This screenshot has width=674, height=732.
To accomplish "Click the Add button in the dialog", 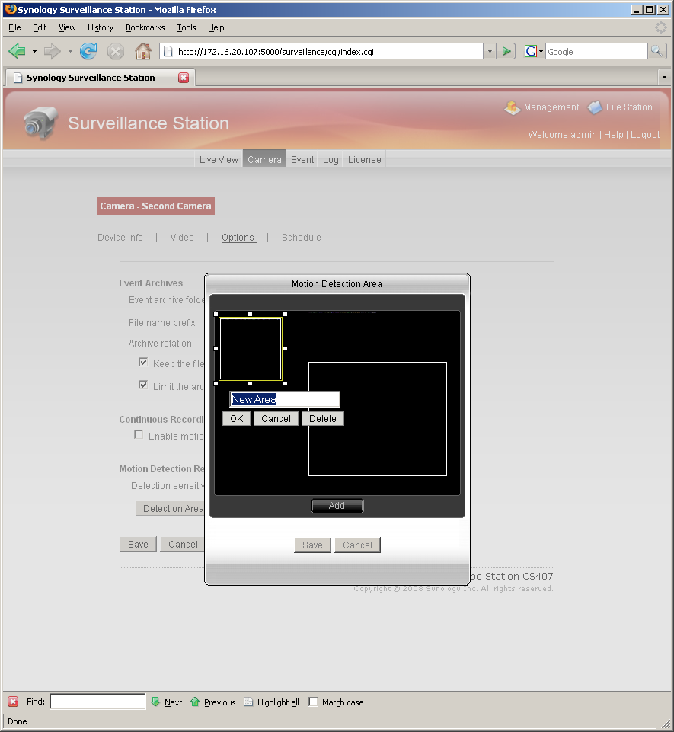I will pyautogui.click(x=337, y=506).
